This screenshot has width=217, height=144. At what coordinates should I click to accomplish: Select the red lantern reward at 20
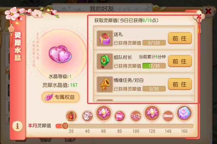[72, 116]
